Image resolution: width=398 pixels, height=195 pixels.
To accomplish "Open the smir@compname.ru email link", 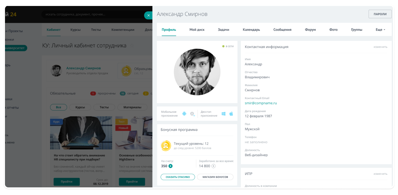I will click(x=261, y=103).
